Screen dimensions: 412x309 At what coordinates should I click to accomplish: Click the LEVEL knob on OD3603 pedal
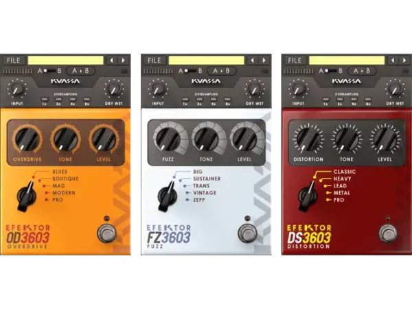point(104,139)
